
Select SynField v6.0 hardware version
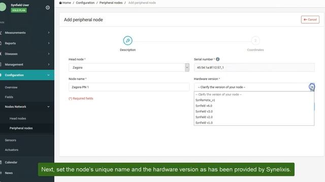pos(254,106)
